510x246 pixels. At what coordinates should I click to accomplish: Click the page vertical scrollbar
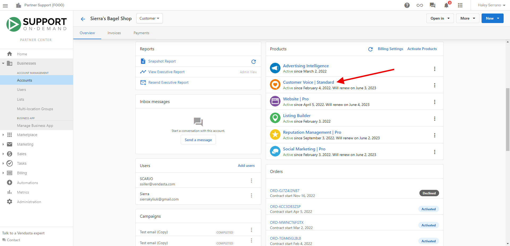click(508, 119)
